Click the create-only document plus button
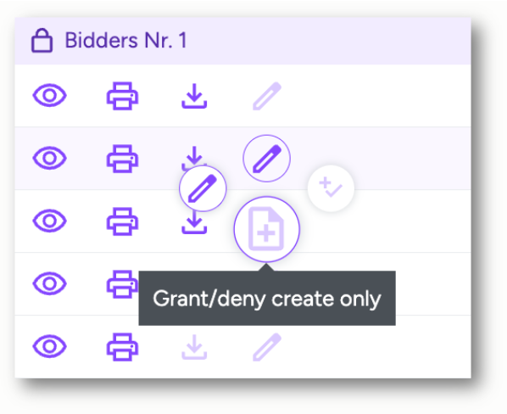Screen dimensions: 507x414 click(x=267, y=229)
